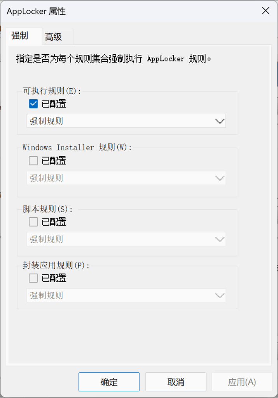The height and width of the screenshot is (398, 278).
Task: Dismiss the dialog via 取消
Action: [176, 382]
